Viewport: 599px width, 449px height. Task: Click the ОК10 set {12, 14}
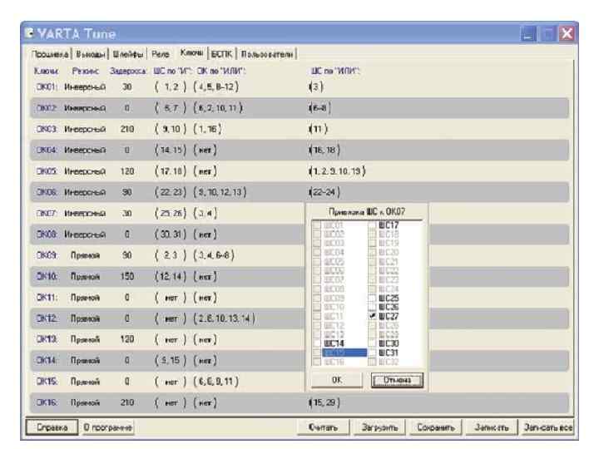(171, 276)
